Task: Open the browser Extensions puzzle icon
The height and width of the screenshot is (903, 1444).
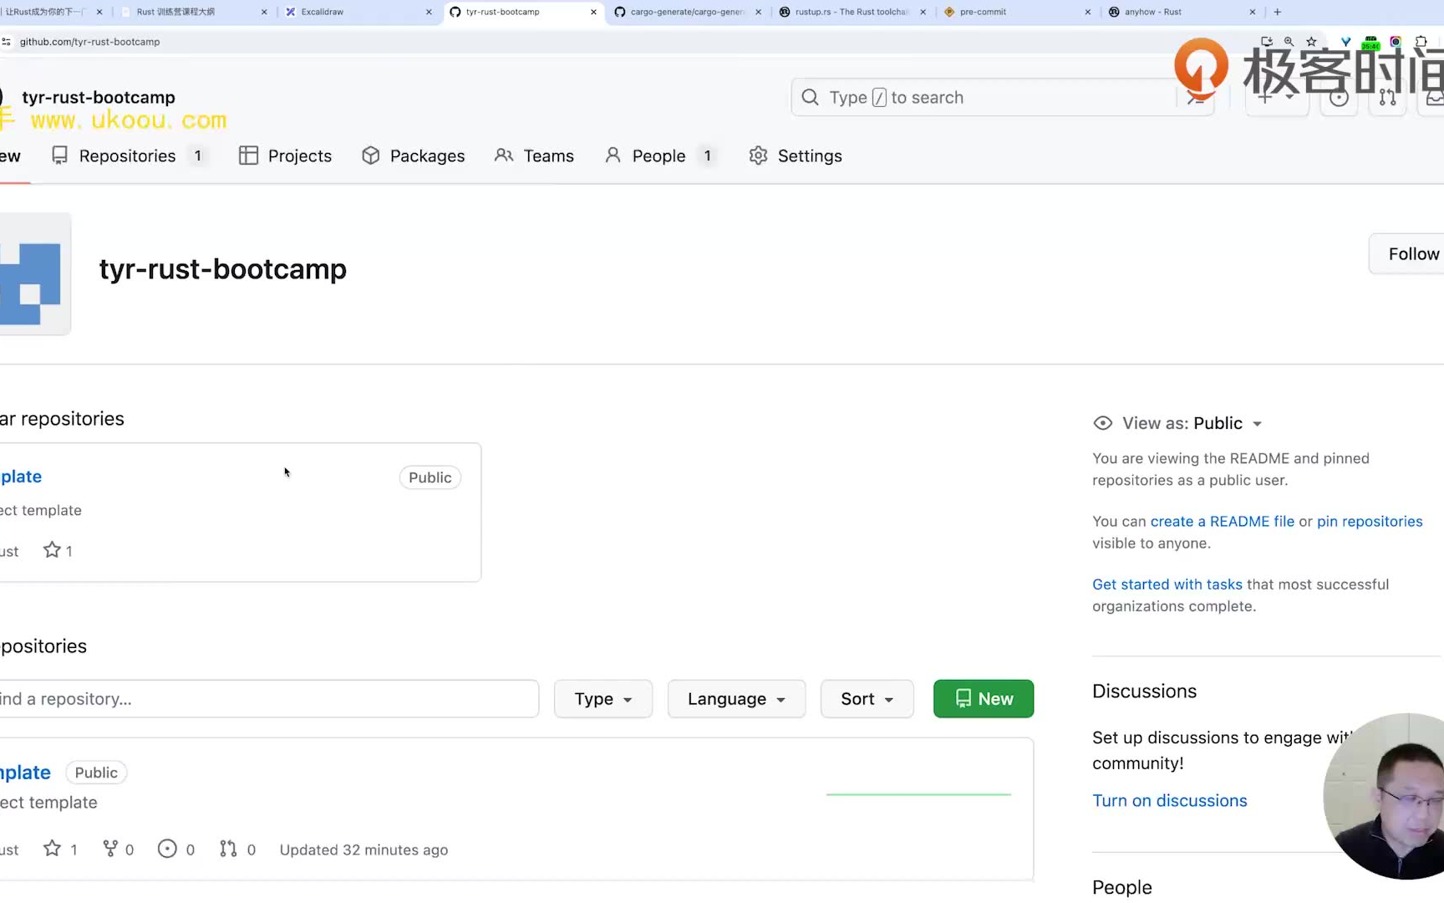Action: [x=1421, y=42]
